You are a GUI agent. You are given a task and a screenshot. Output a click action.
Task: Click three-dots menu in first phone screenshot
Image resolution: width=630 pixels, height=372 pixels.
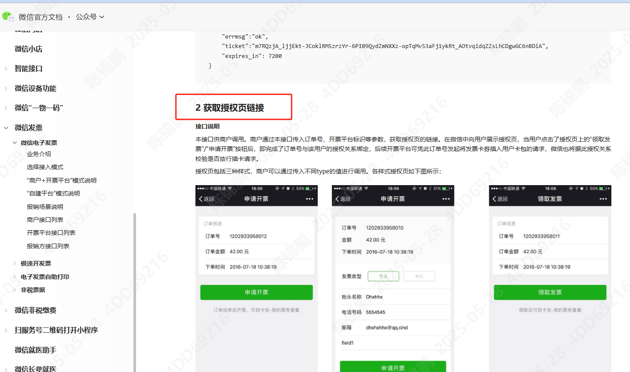309,199
